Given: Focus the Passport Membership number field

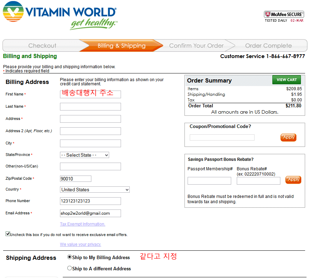Looking at the screenshot, I should tap(209, 181).
